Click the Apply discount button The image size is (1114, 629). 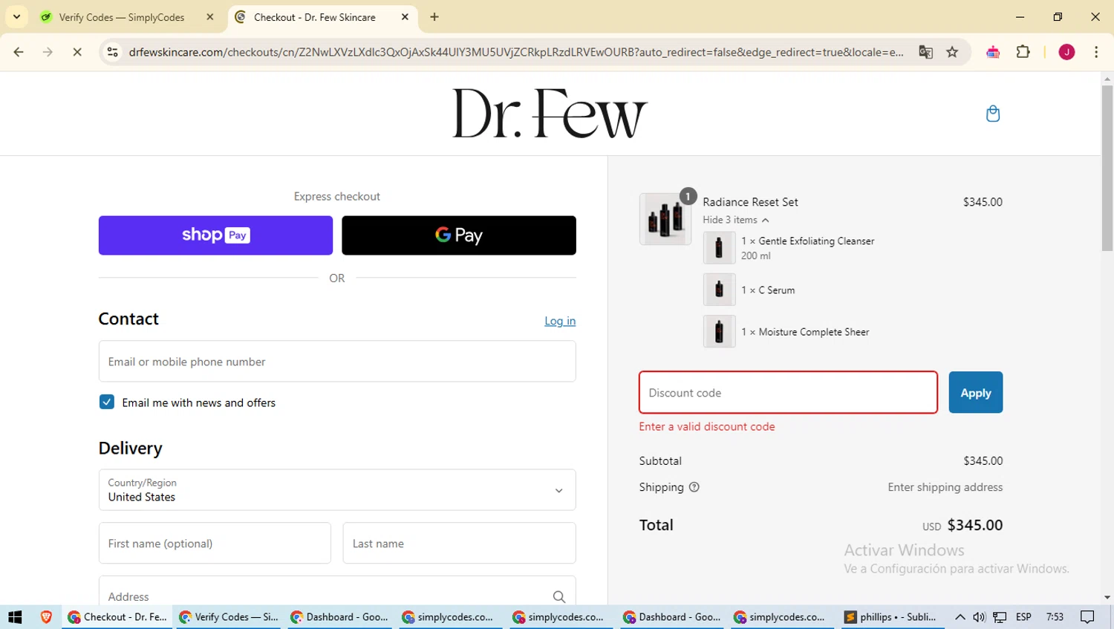(x=975, y=392)
